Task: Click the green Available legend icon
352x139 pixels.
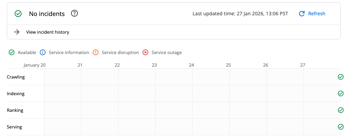Action: pos(12,52)
